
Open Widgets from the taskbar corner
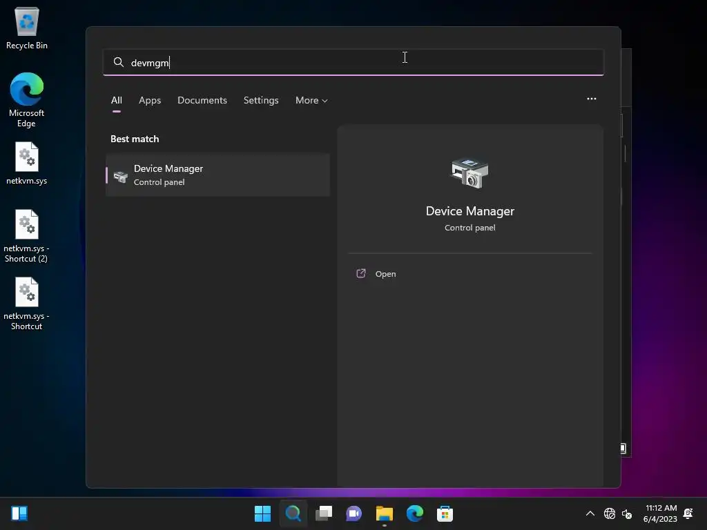point(19,513)
